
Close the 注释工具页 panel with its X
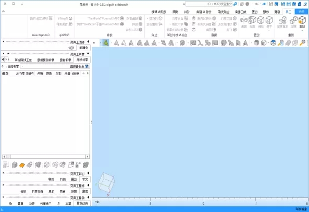tap(4, 173)
